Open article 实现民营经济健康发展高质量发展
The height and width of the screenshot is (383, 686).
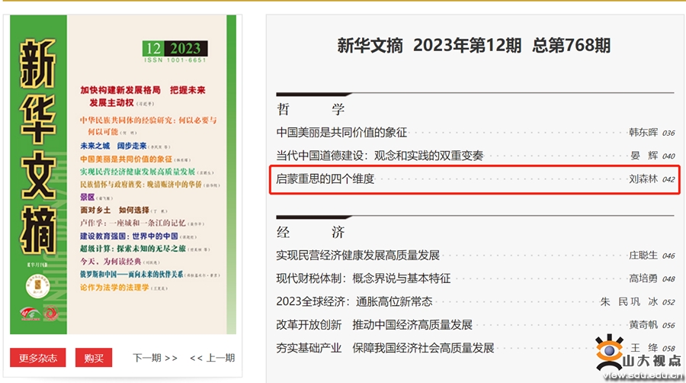click(x=357, y=255)
